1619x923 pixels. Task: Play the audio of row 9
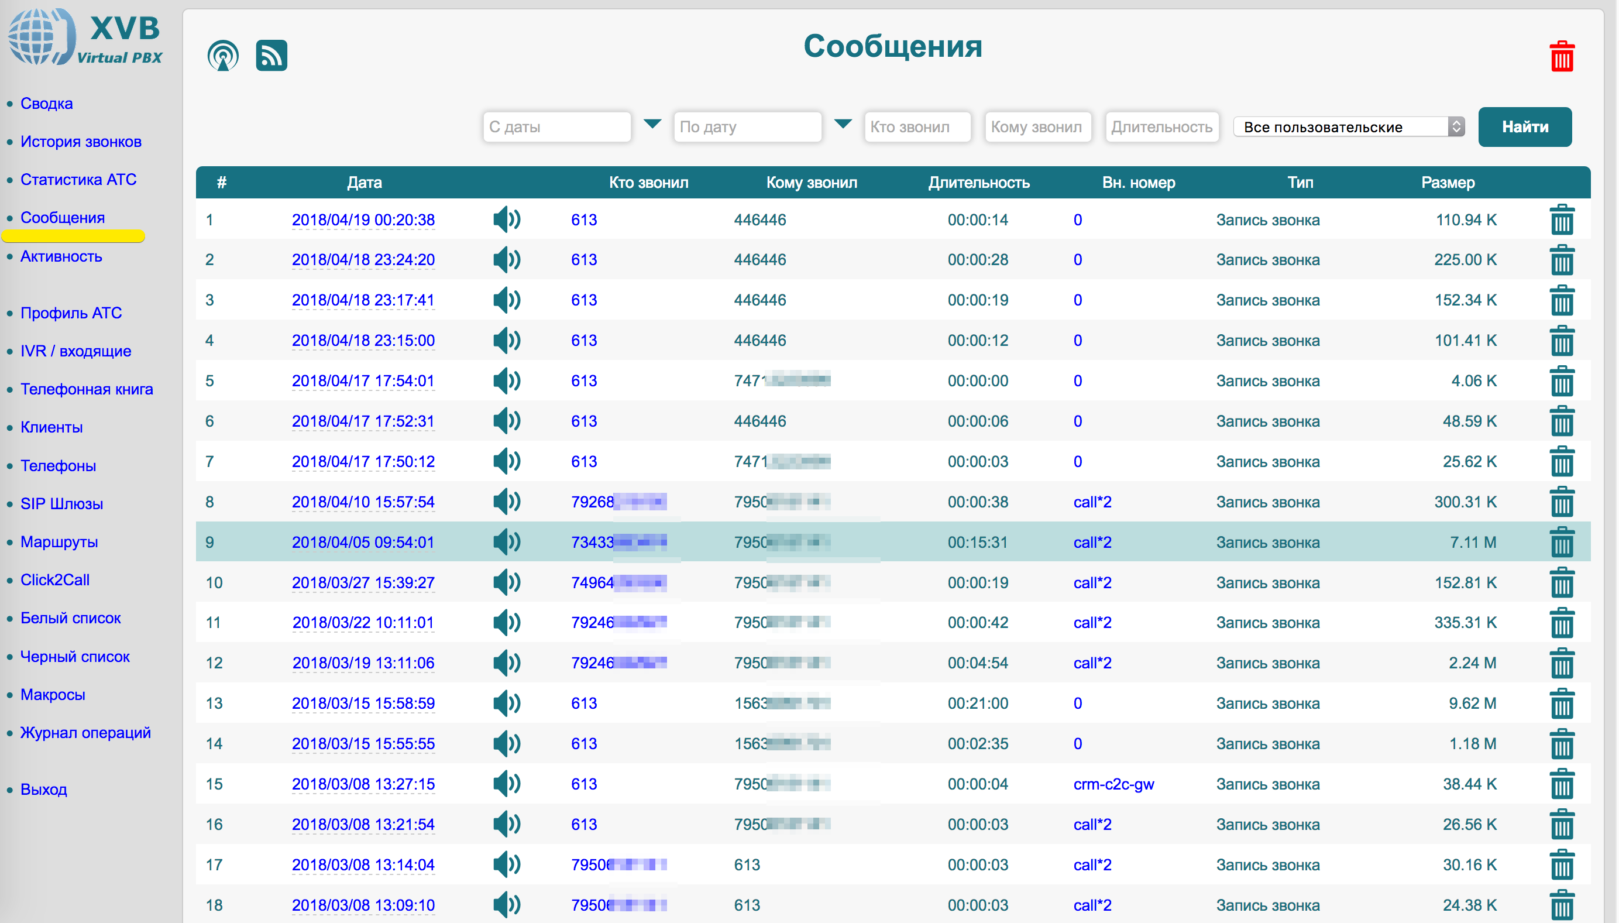click(506, 542)
